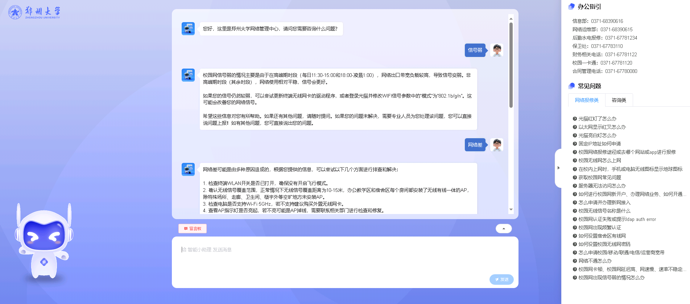Click the Zhengzhou University logo
690x304 pixels.
(34, 12)
